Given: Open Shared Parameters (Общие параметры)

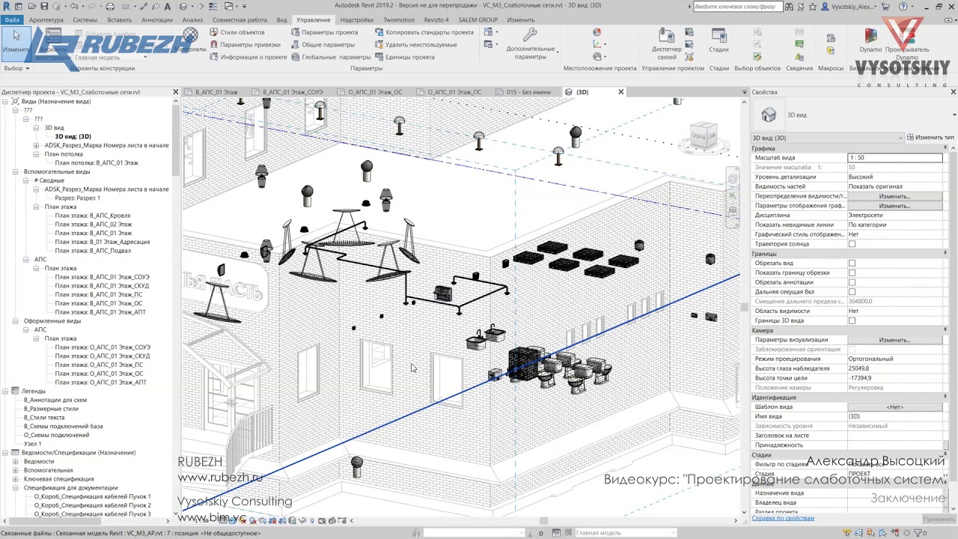Looking at the screenshot, I should 323,44.
